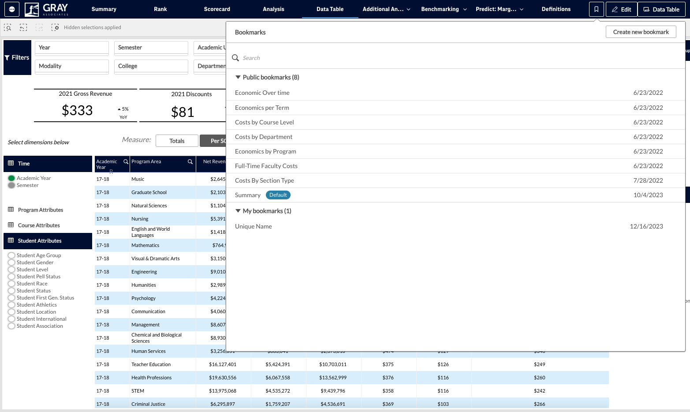Select Student Age Group radio option
This screenshot has height=412, width=690.
point(11,255)
